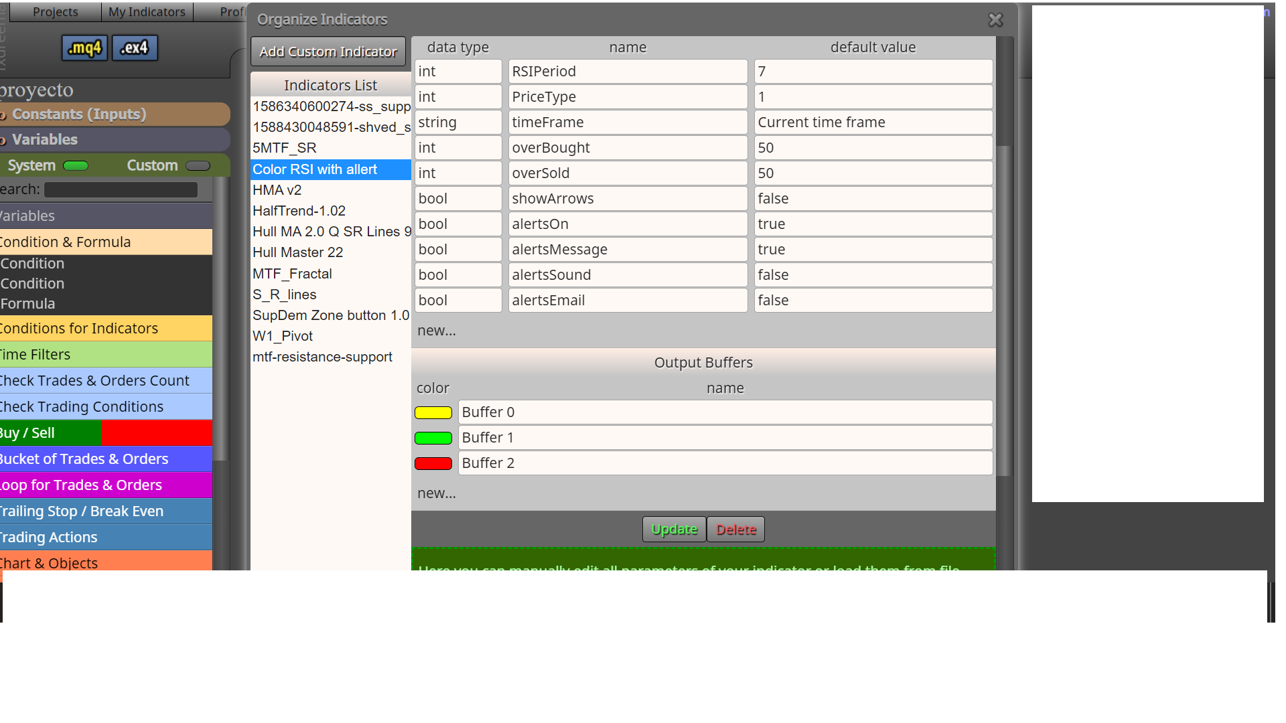Open Check Trading Conditions category

tap(106, 407)
